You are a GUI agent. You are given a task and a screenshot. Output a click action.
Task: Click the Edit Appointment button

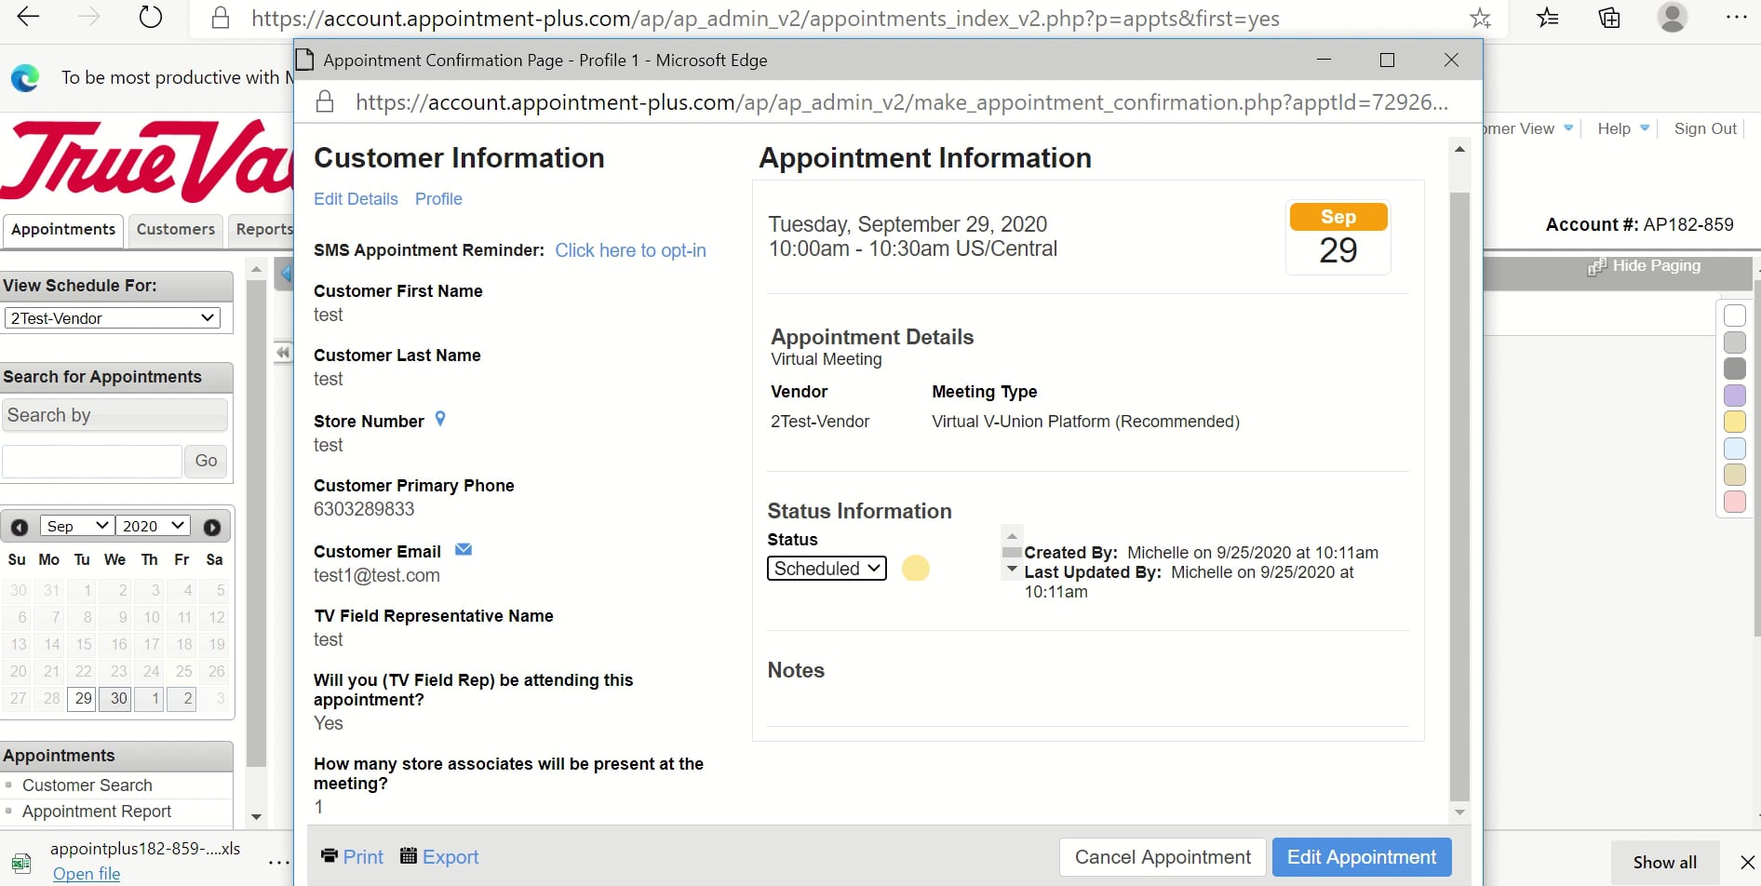coord(1362,857)
